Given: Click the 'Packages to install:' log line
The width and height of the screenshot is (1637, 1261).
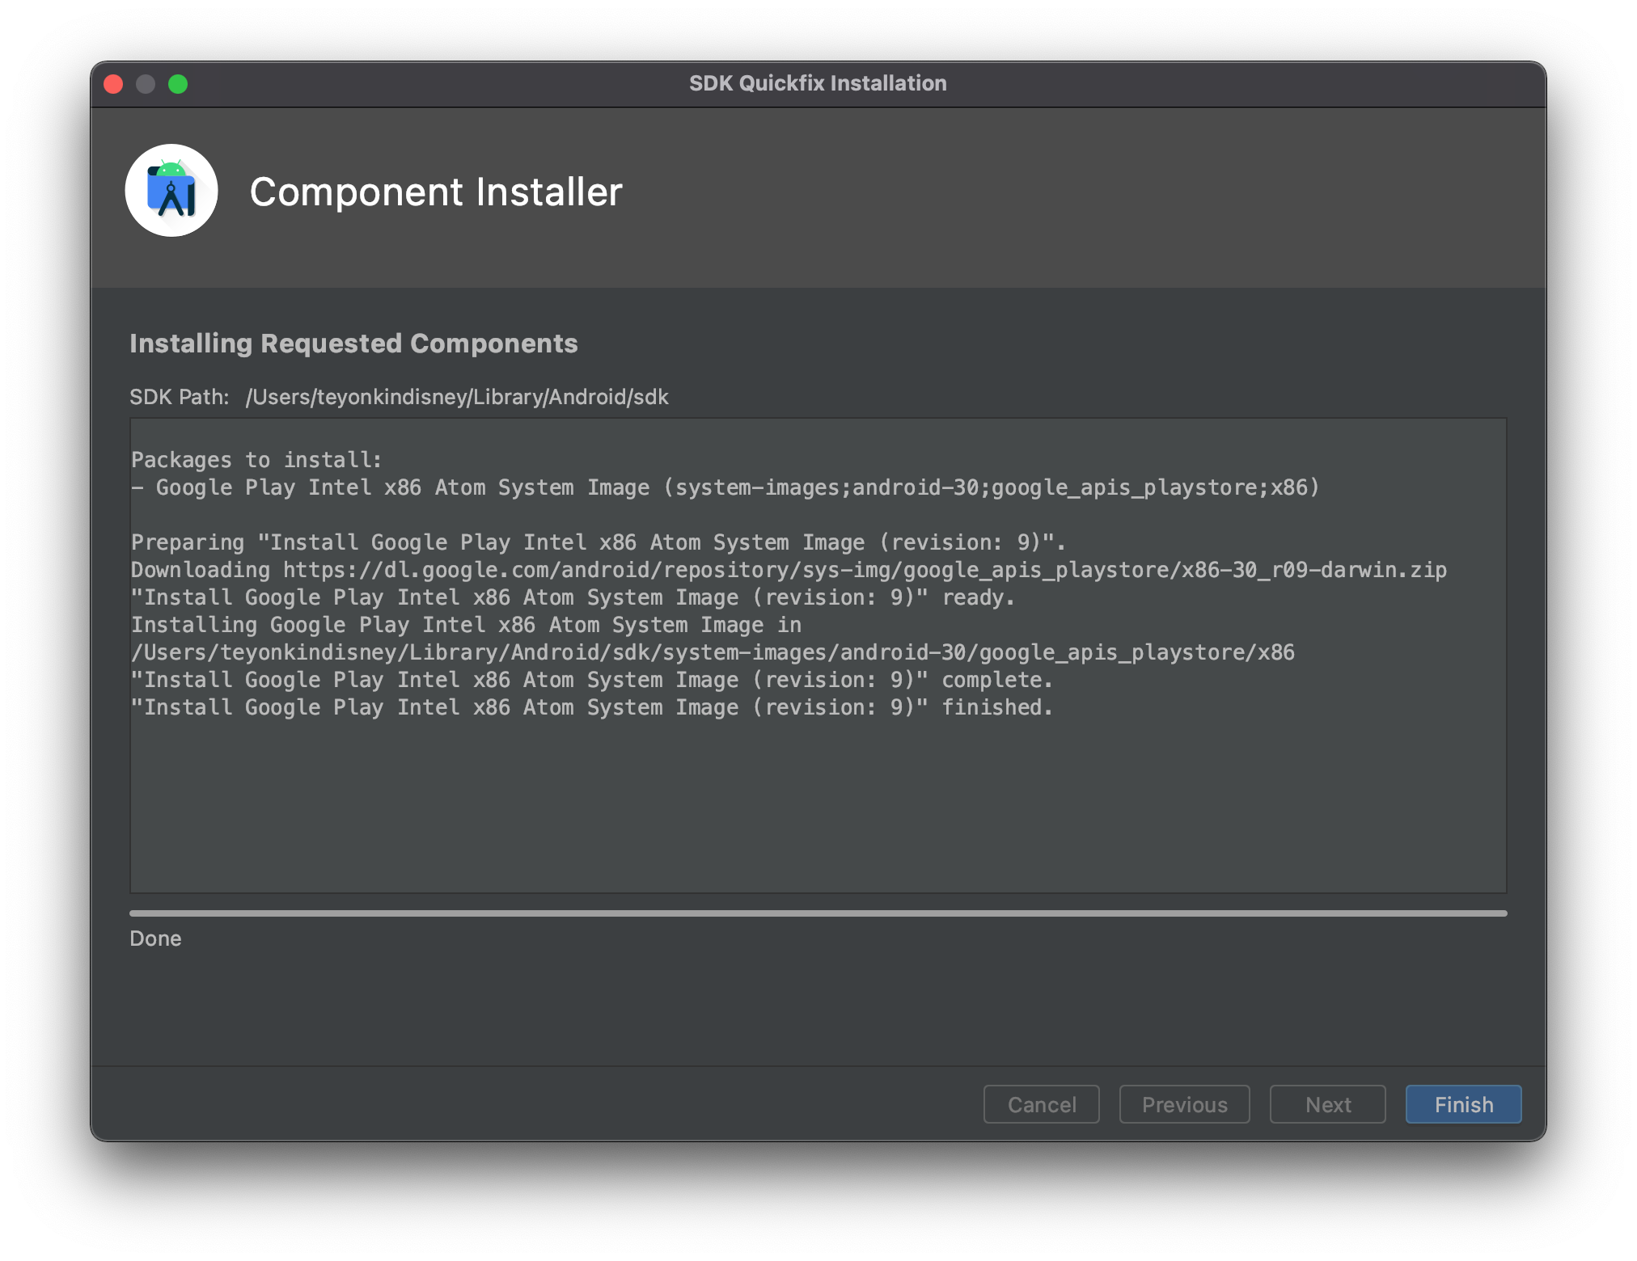Looking at the screenshot, I should tap(256, 460).
